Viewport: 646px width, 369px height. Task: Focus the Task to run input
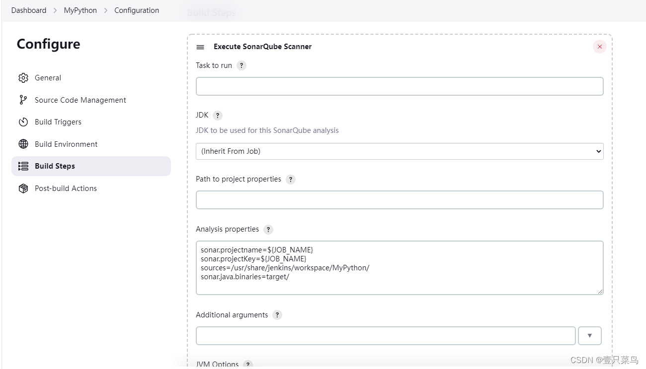pos(400,86)
